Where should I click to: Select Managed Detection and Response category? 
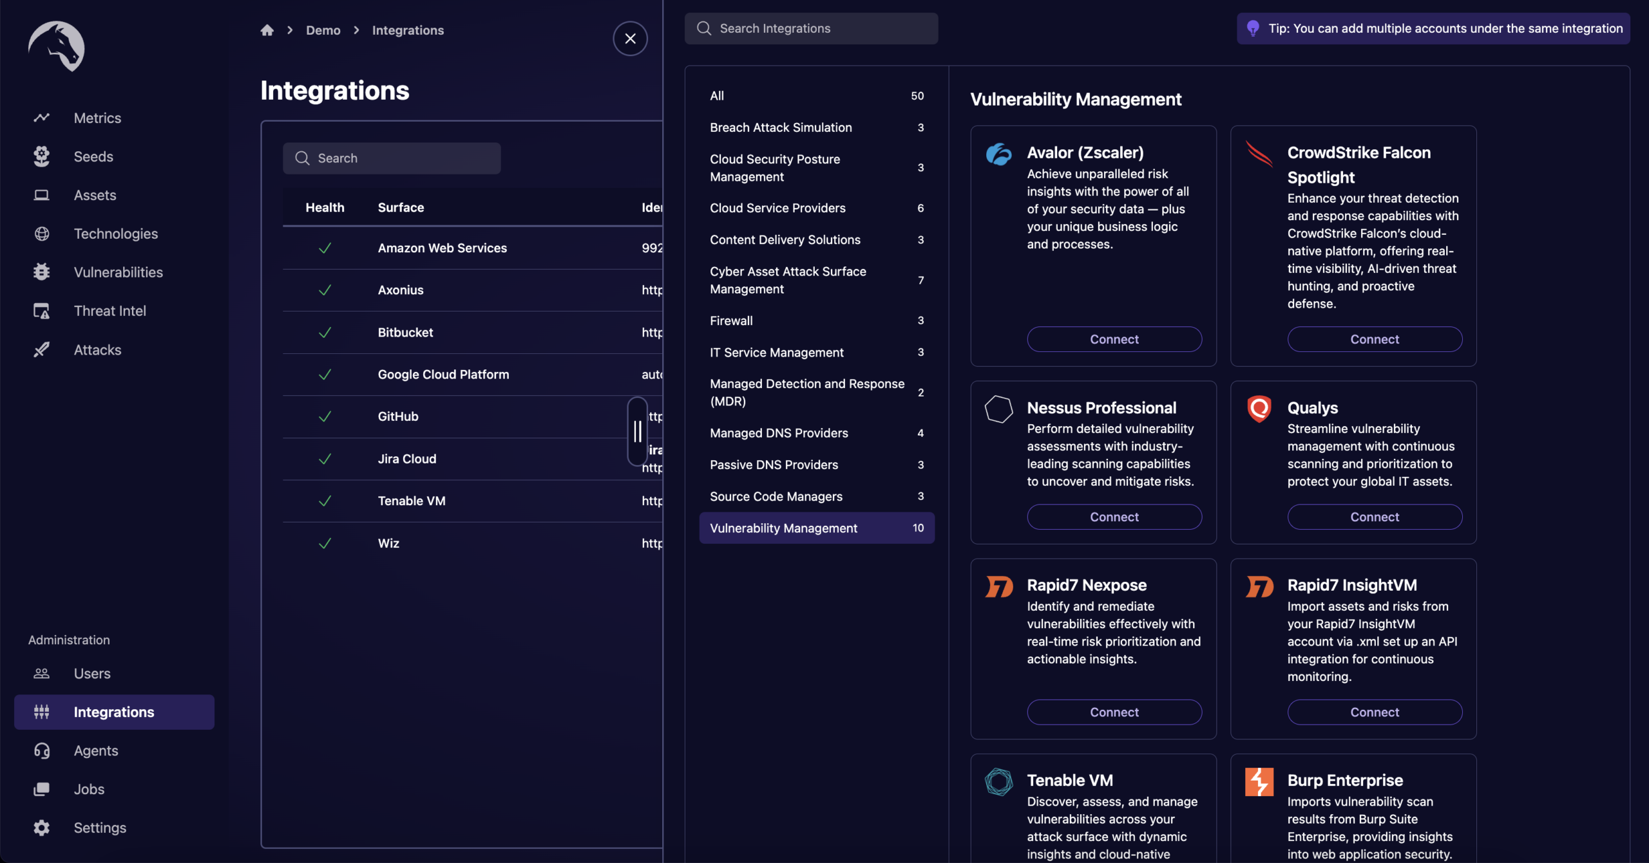tap(817, 393)
